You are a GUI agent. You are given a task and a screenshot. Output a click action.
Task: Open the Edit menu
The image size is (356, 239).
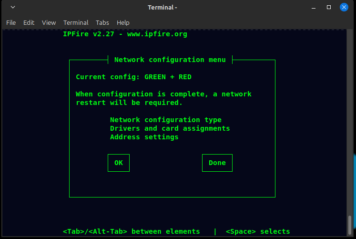[x=29, y=22]
